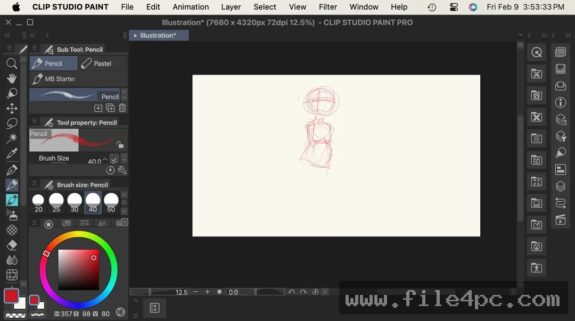
Task: Increase Brush Size stepper arrow
Action: point(105,160)
